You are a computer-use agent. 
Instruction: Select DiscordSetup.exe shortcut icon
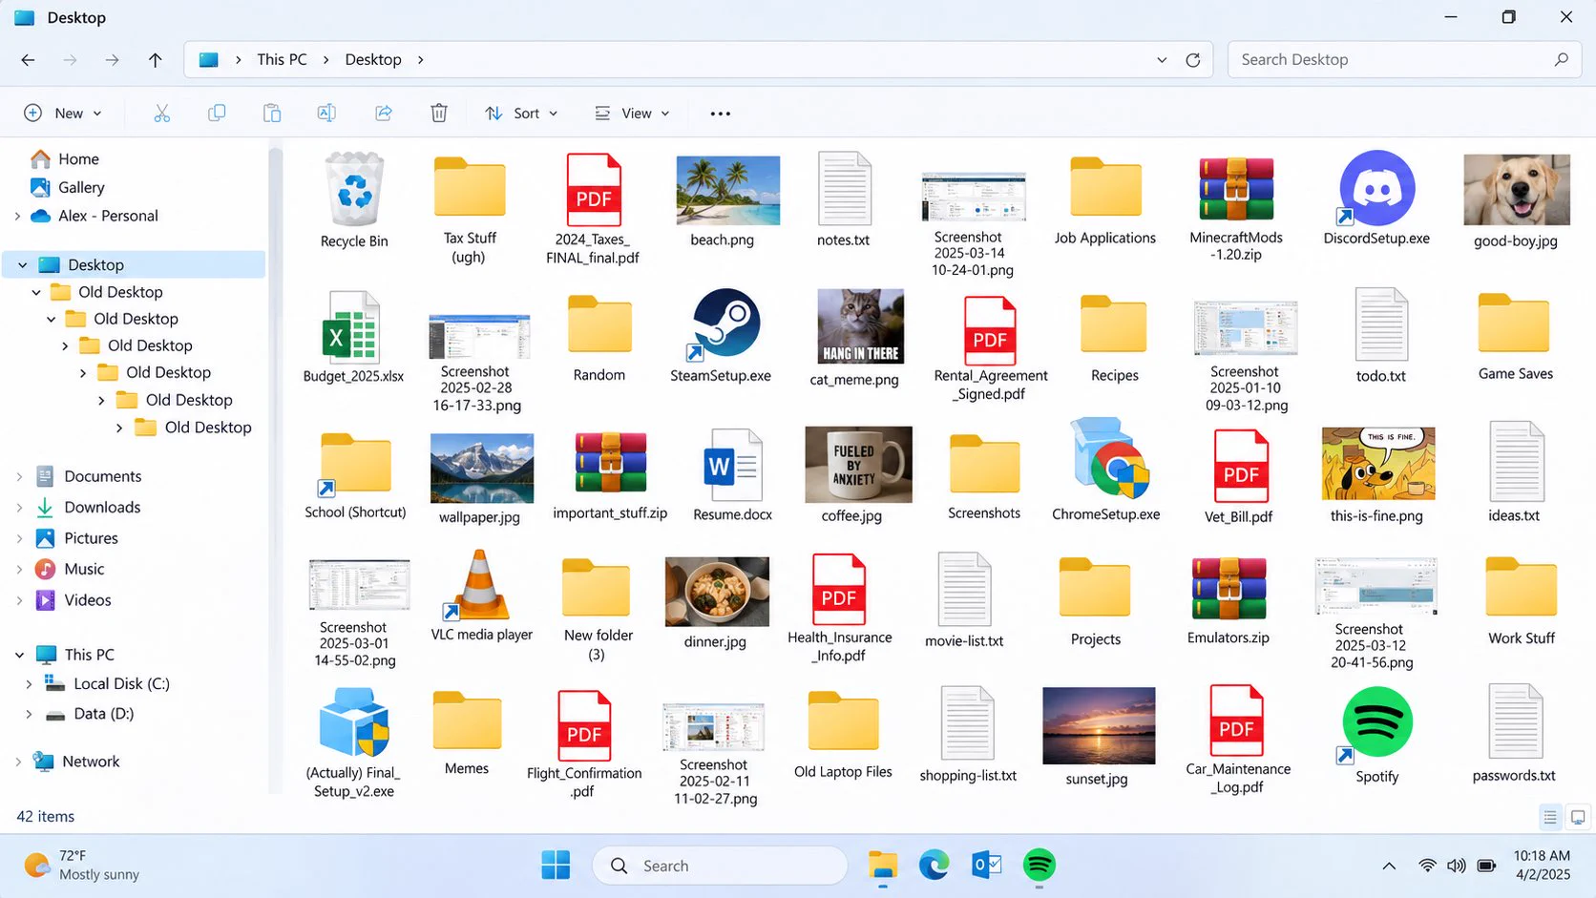point(1376,188)
